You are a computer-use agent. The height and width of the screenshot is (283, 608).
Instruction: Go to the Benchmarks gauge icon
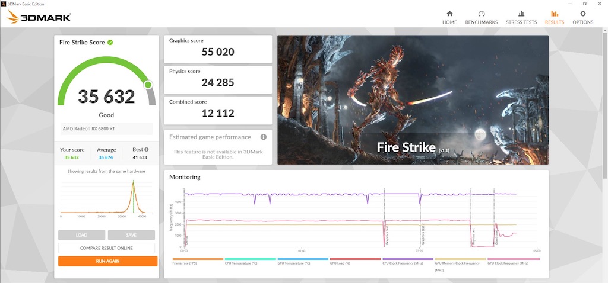(481, 14)
